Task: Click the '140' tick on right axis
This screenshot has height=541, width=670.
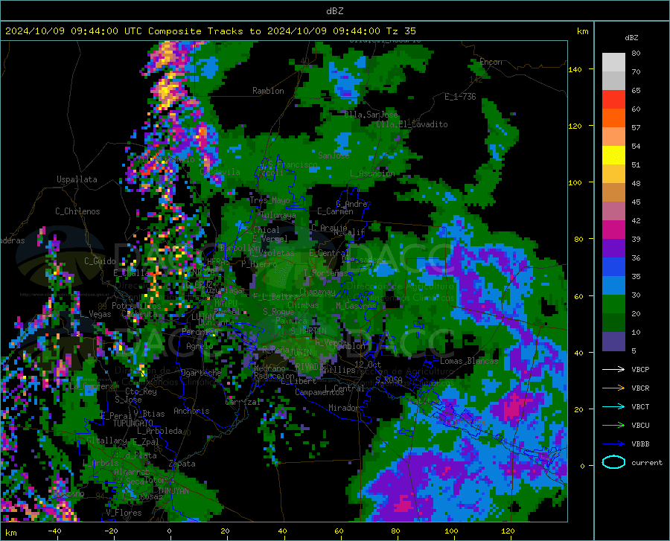Action: (575, 69)
